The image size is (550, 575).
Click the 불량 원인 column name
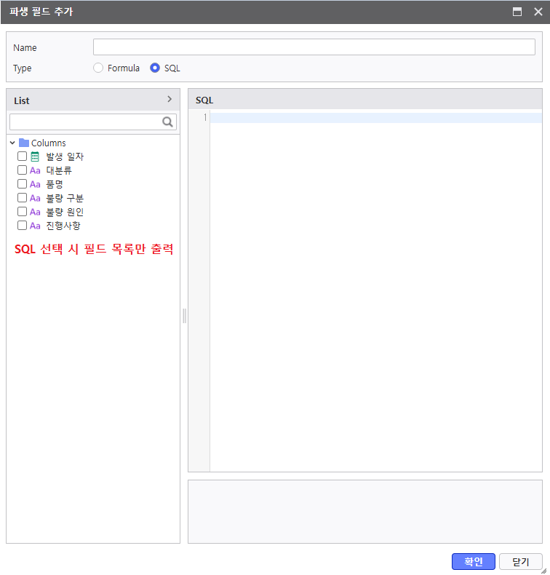[65, 212]
